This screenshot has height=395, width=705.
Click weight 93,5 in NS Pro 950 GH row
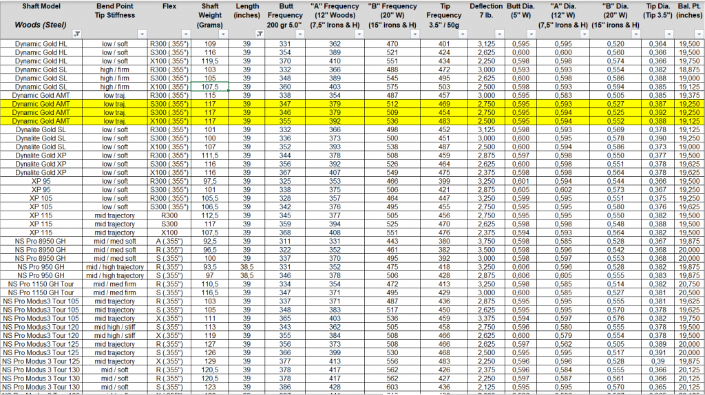[210, 267]
